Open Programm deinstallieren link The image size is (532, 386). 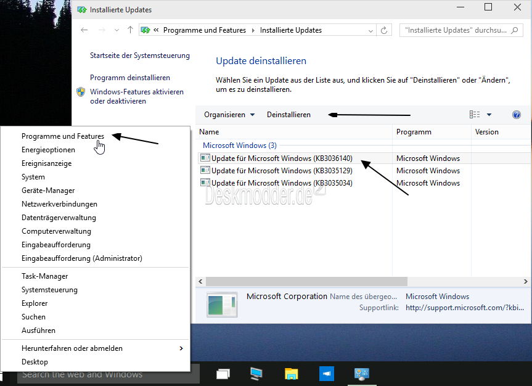click(130, 78)
